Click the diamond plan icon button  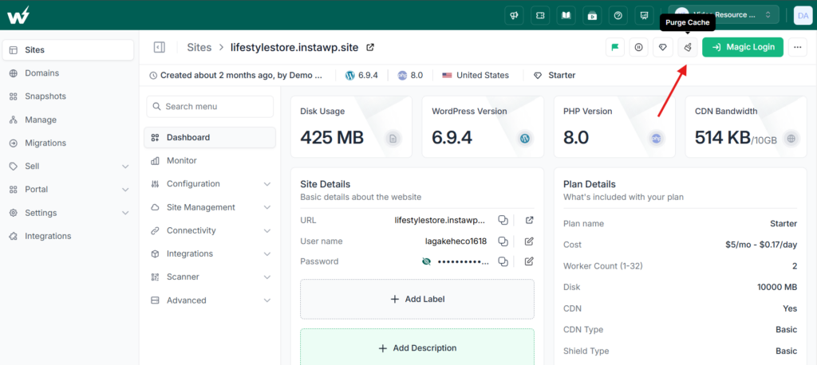(x=663, y=47)
